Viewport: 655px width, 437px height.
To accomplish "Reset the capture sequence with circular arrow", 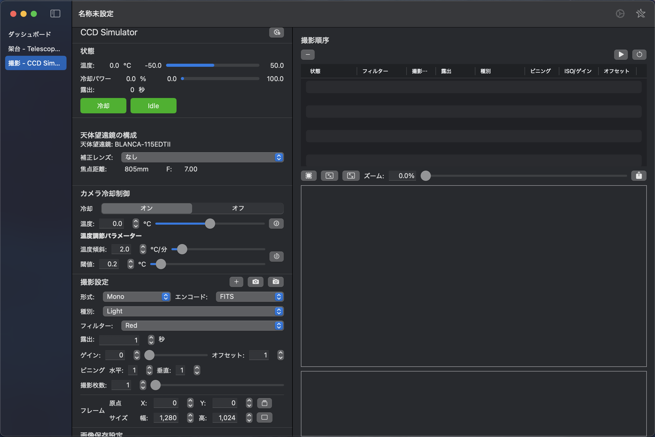I will 639,54.
